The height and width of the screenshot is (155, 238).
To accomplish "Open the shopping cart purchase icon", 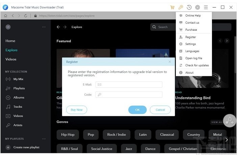I will click(x=172, y=7).
